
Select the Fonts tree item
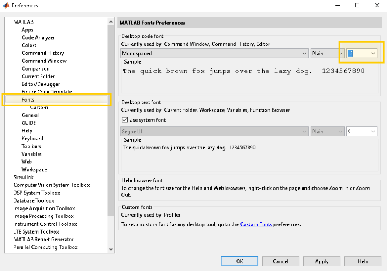point(56,99)
